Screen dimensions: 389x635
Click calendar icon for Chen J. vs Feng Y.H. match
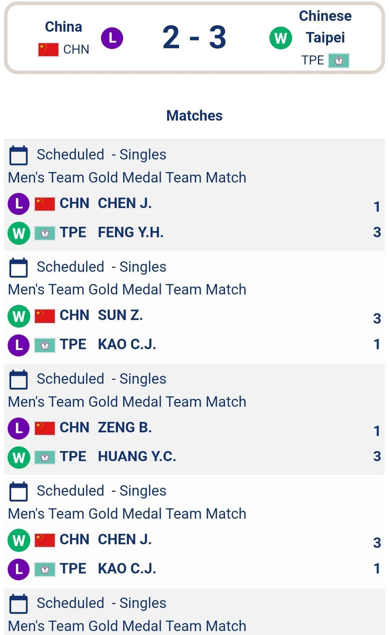18,155
